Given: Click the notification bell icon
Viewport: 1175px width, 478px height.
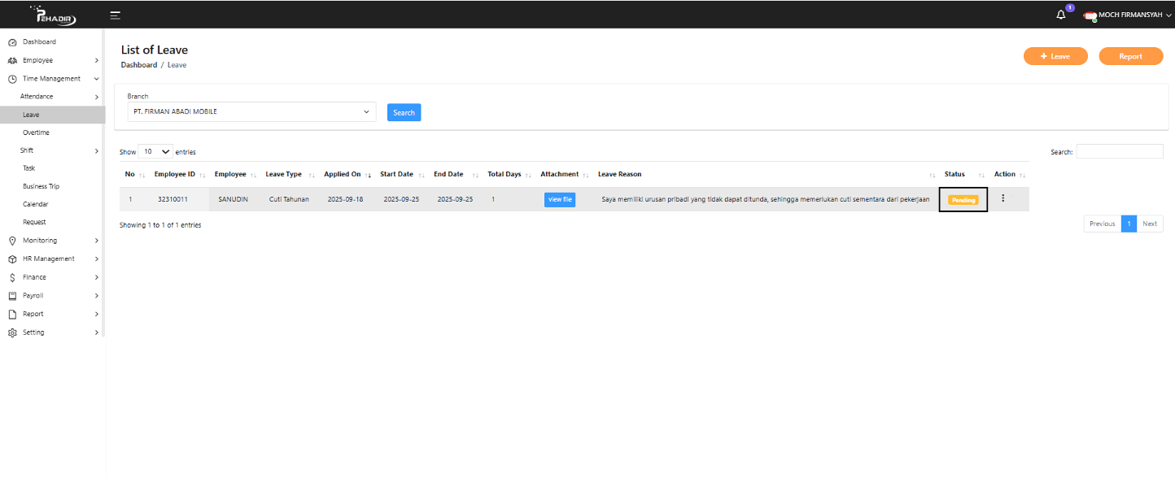Looking at the screenshot, I should 1061,15.
